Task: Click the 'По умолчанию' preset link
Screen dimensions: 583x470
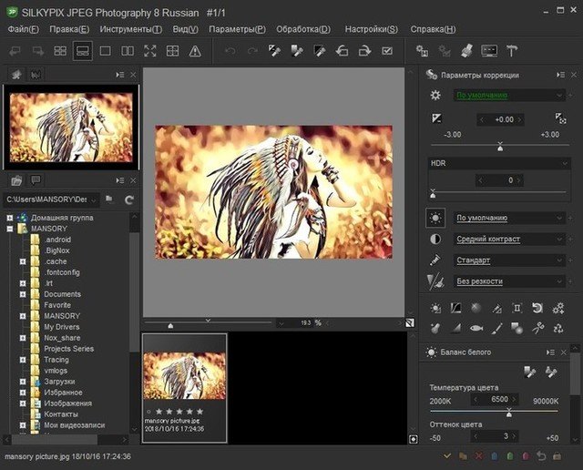Action: [x=482, y=95]
